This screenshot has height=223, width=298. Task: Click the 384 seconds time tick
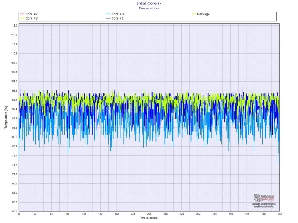click(x=214, y=214)
